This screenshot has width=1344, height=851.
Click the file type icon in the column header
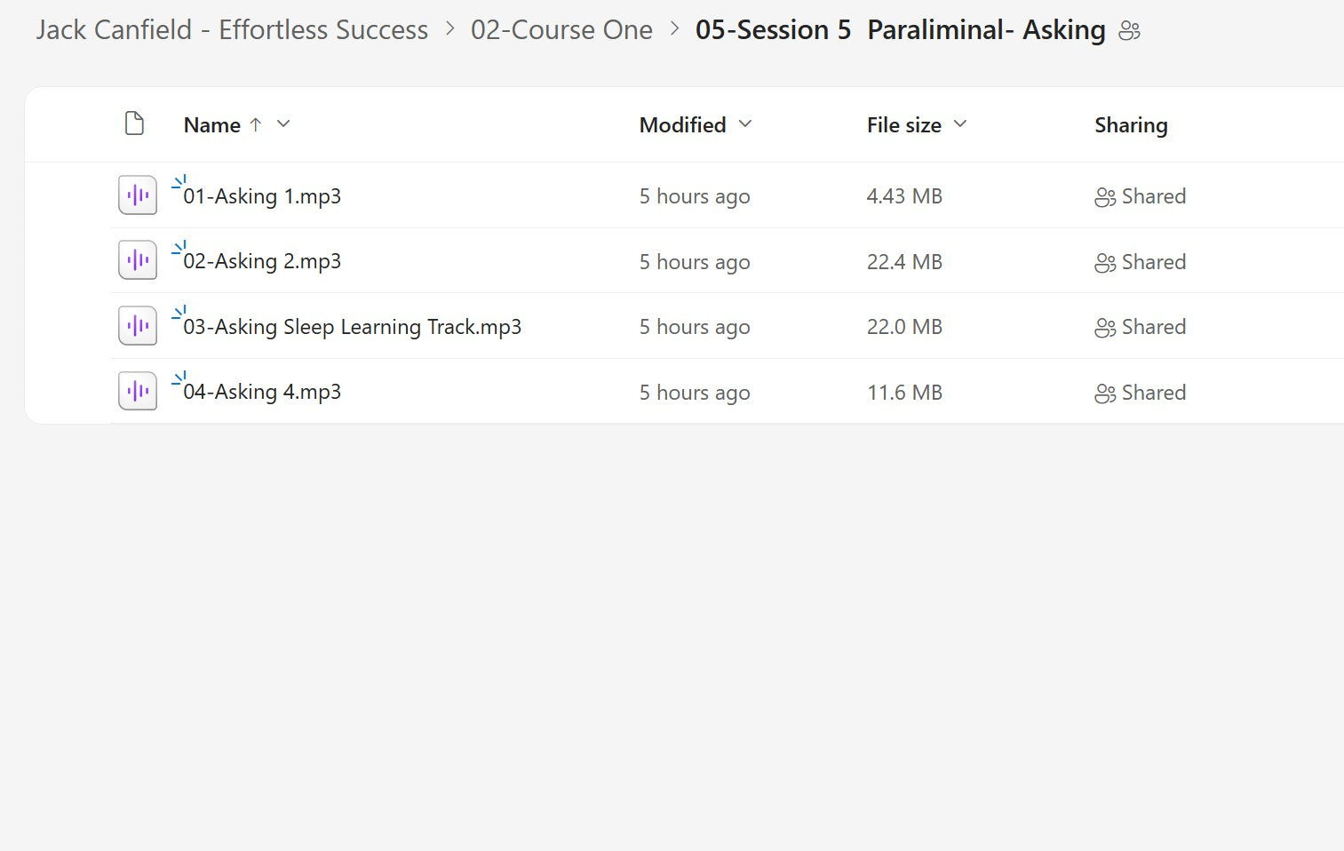(x=134, y=123)
